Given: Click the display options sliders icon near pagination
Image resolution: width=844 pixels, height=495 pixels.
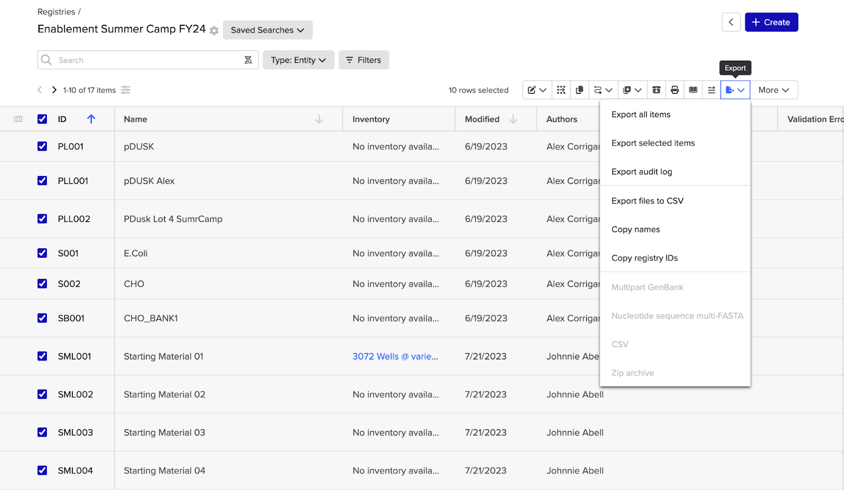Looking at the screenshot, I should [x=126, y=90].
